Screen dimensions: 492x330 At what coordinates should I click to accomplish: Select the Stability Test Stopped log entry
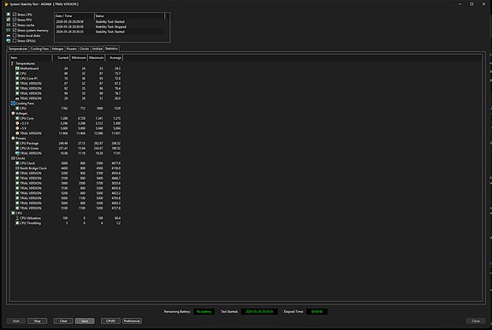point(110,27)
